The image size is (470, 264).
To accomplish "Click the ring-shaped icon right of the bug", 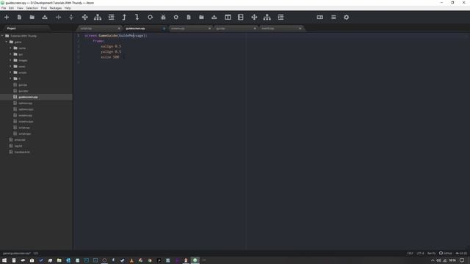I will point(176,18).
